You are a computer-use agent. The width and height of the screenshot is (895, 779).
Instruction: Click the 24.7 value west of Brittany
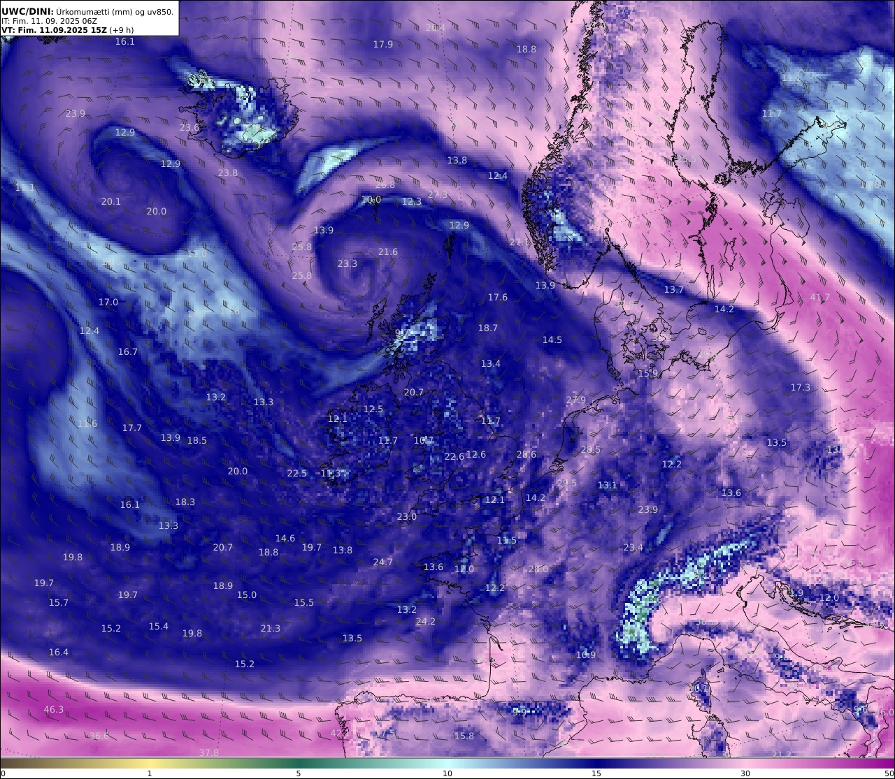pos(382,562)
